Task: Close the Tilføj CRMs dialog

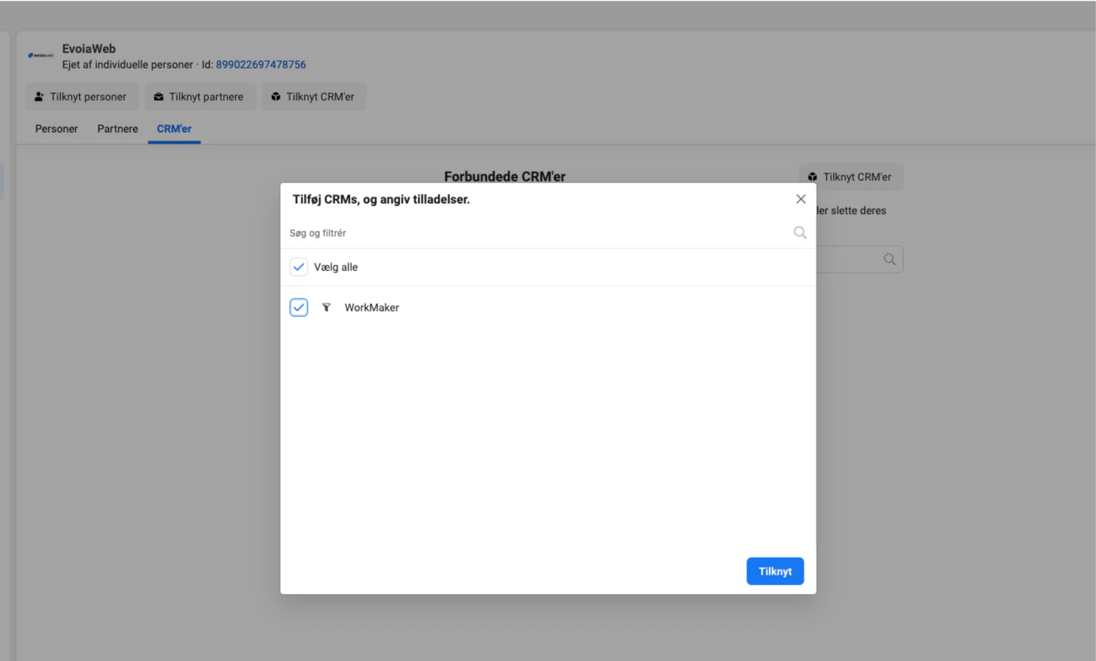Action: [x=800, y=199]
